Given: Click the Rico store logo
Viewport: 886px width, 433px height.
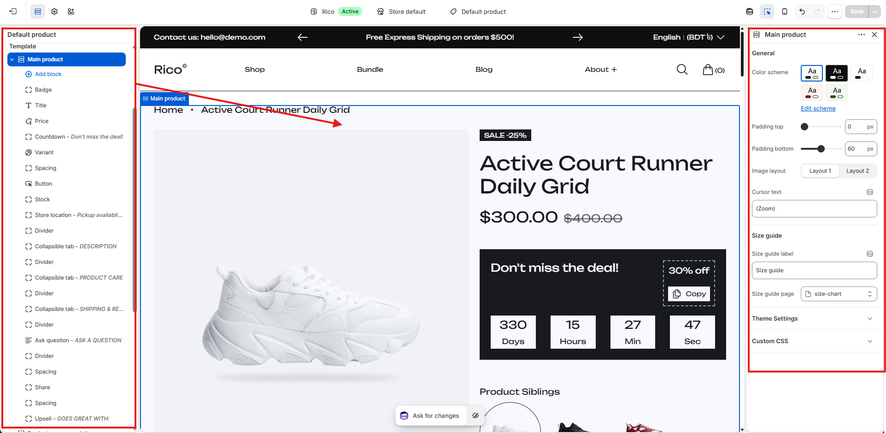Looking at the screenshot, I should [x=170, y=70].
